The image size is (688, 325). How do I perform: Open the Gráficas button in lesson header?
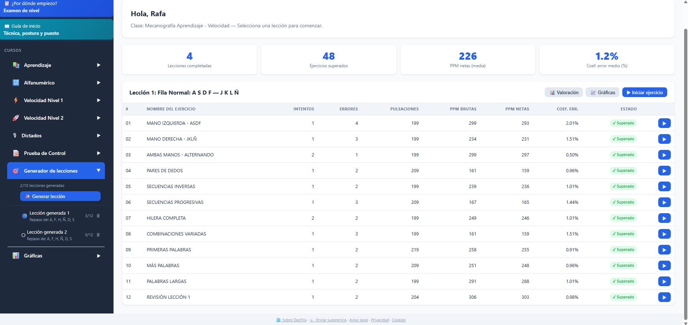click(602, 92)
